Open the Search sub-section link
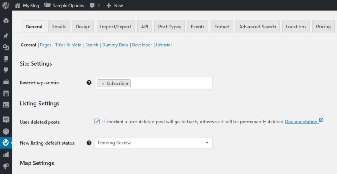This screenshot has width=337, height=174. point(92,45)
